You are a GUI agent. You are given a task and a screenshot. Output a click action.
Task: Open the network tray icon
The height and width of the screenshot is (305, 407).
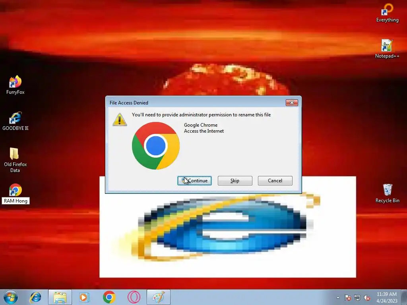coord(357,298)
